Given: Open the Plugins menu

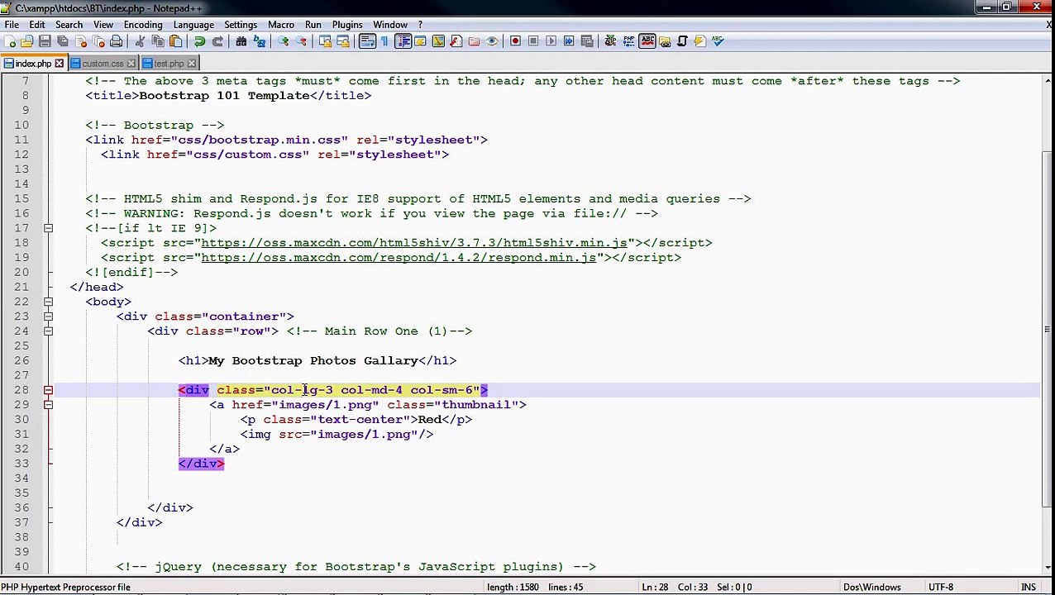Looking at the screenshot, I should [347, 25].
